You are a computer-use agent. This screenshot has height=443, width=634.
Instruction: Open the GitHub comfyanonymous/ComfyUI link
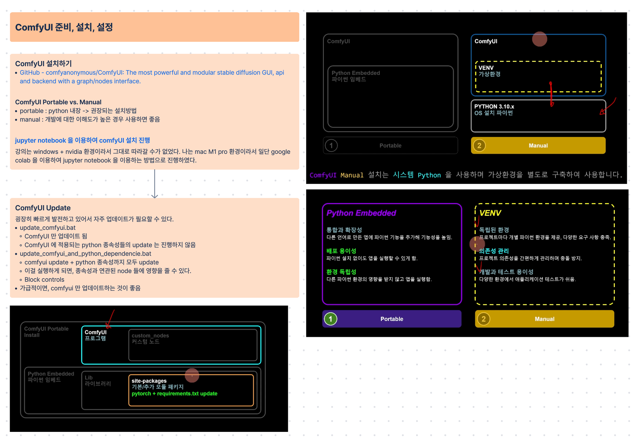pos(152,77)
